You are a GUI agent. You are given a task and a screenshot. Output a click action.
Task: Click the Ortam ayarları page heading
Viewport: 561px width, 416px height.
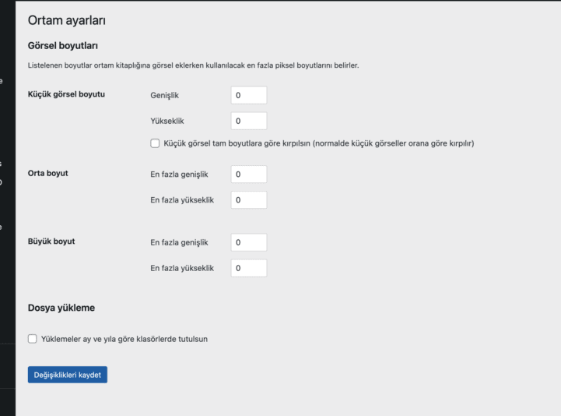coord(67,20)
